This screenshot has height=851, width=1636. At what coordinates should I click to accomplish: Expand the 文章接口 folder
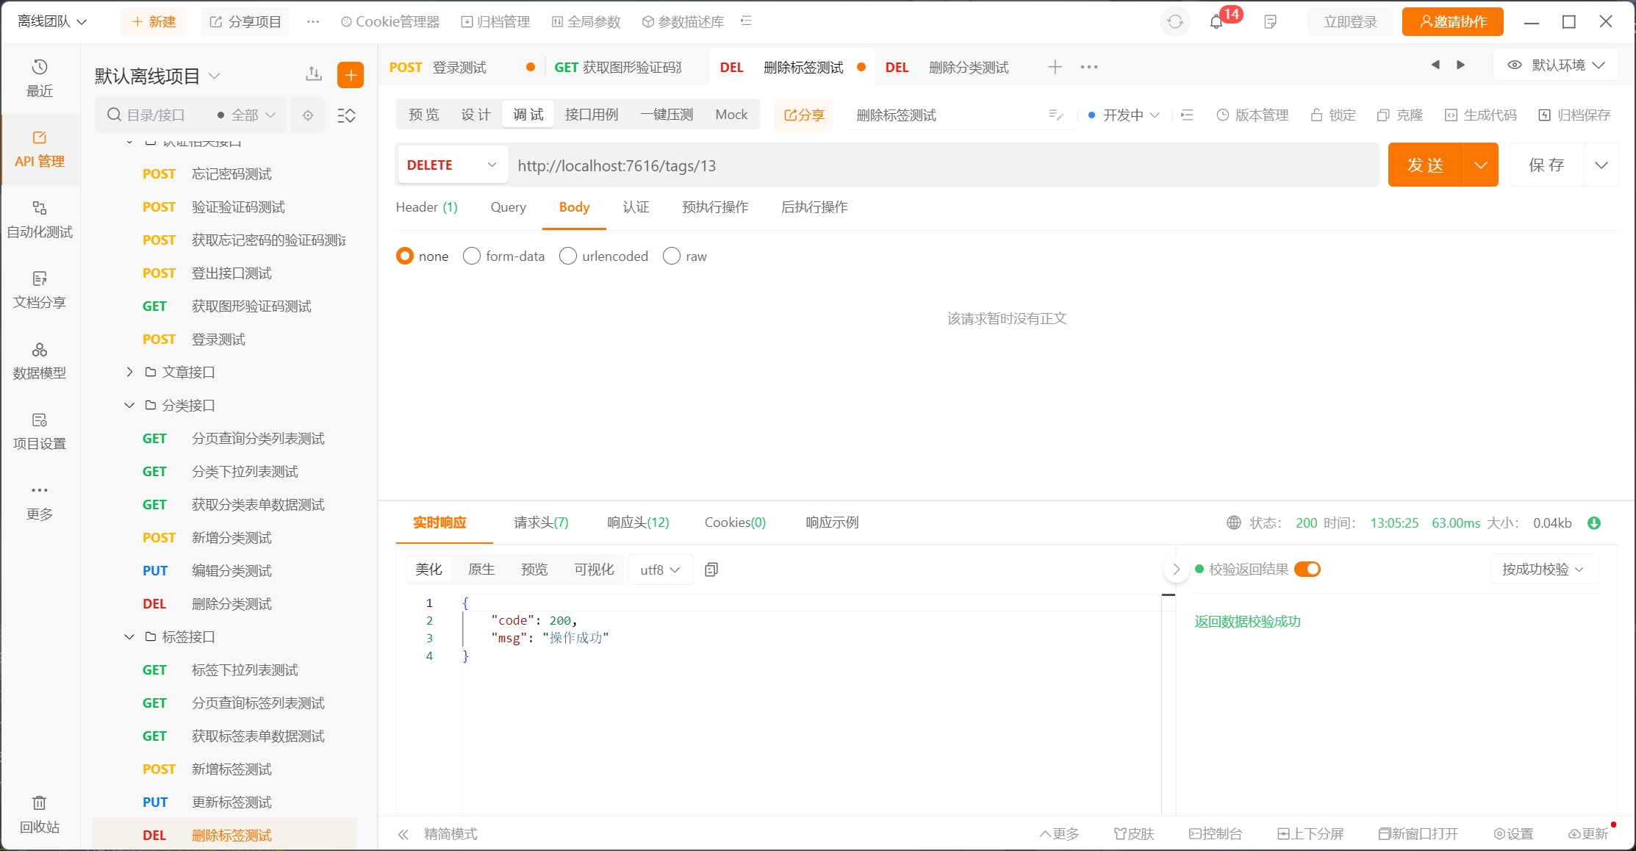[x=130, y=372]
